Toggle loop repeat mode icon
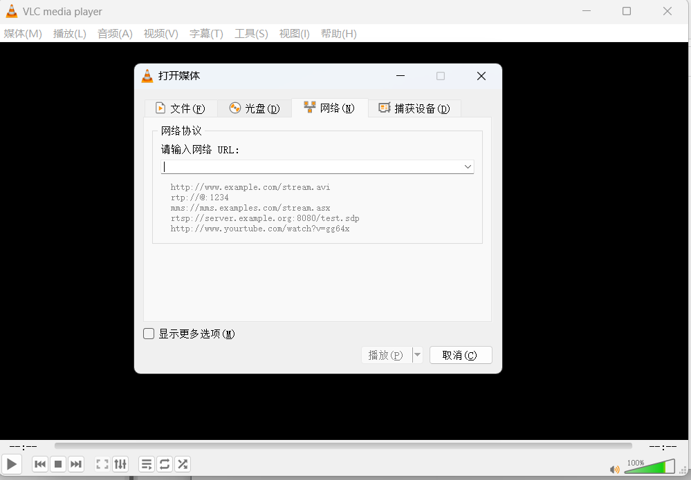Image resolution: width=691 pixels, height=480 pixels. pos(165,463)
